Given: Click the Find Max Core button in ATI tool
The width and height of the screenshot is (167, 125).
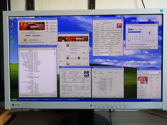Looking at the screenshot, I should (142, 90).
